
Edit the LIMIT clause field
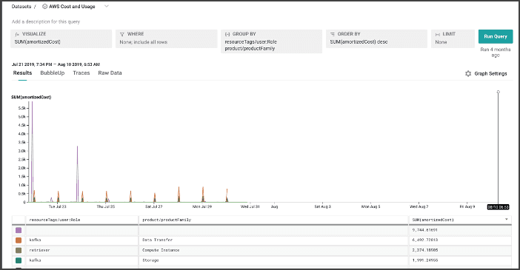pyautogui.click(x=453, y=38)
